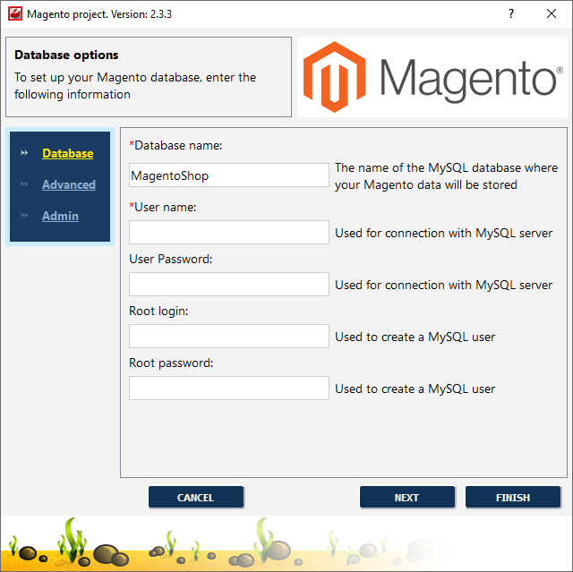Open the help question mark button
573x572 pixels.
click(511, 14)
